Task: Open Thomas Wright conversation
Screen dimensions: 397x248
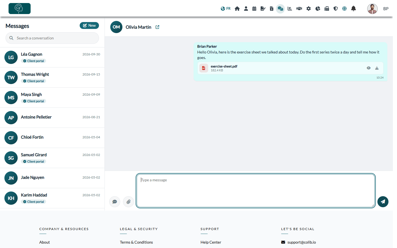Action: point(52,77)
